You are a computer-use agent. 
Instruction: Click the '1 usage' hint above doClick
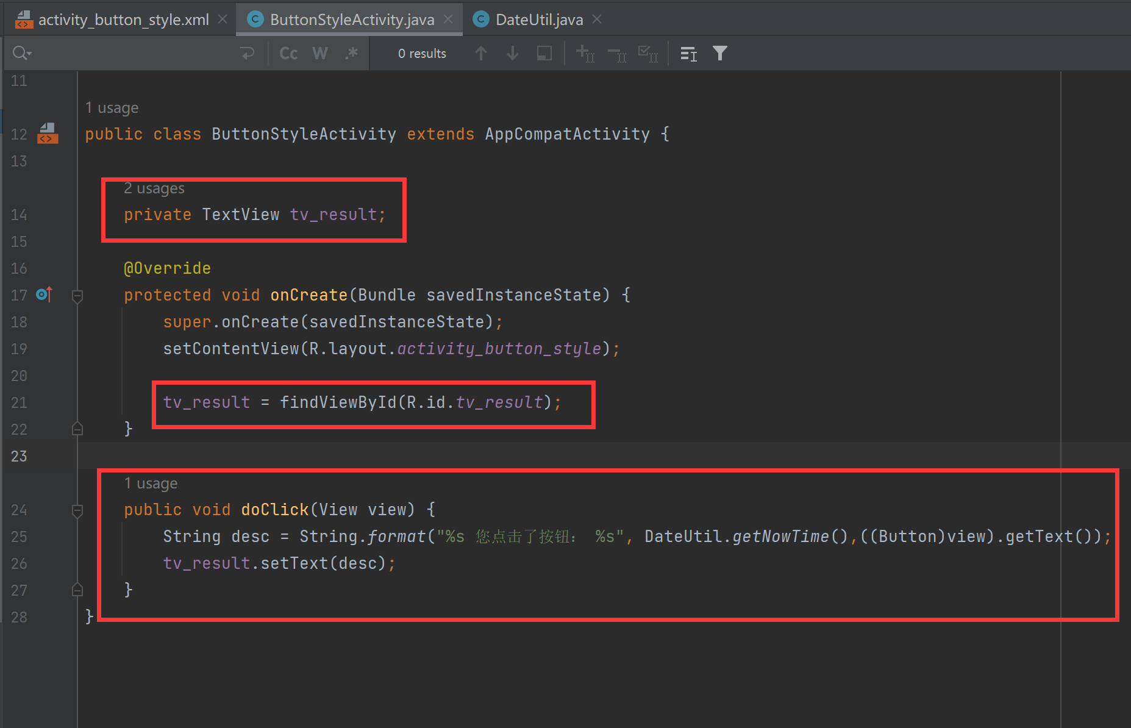click(x=151, y=484)
